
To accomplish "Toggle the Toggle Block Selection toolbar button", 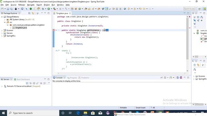I will (117, 9).
